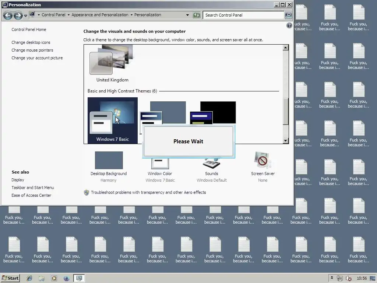Expand the arrow before Personalization breadcrumb

(131, 15)
